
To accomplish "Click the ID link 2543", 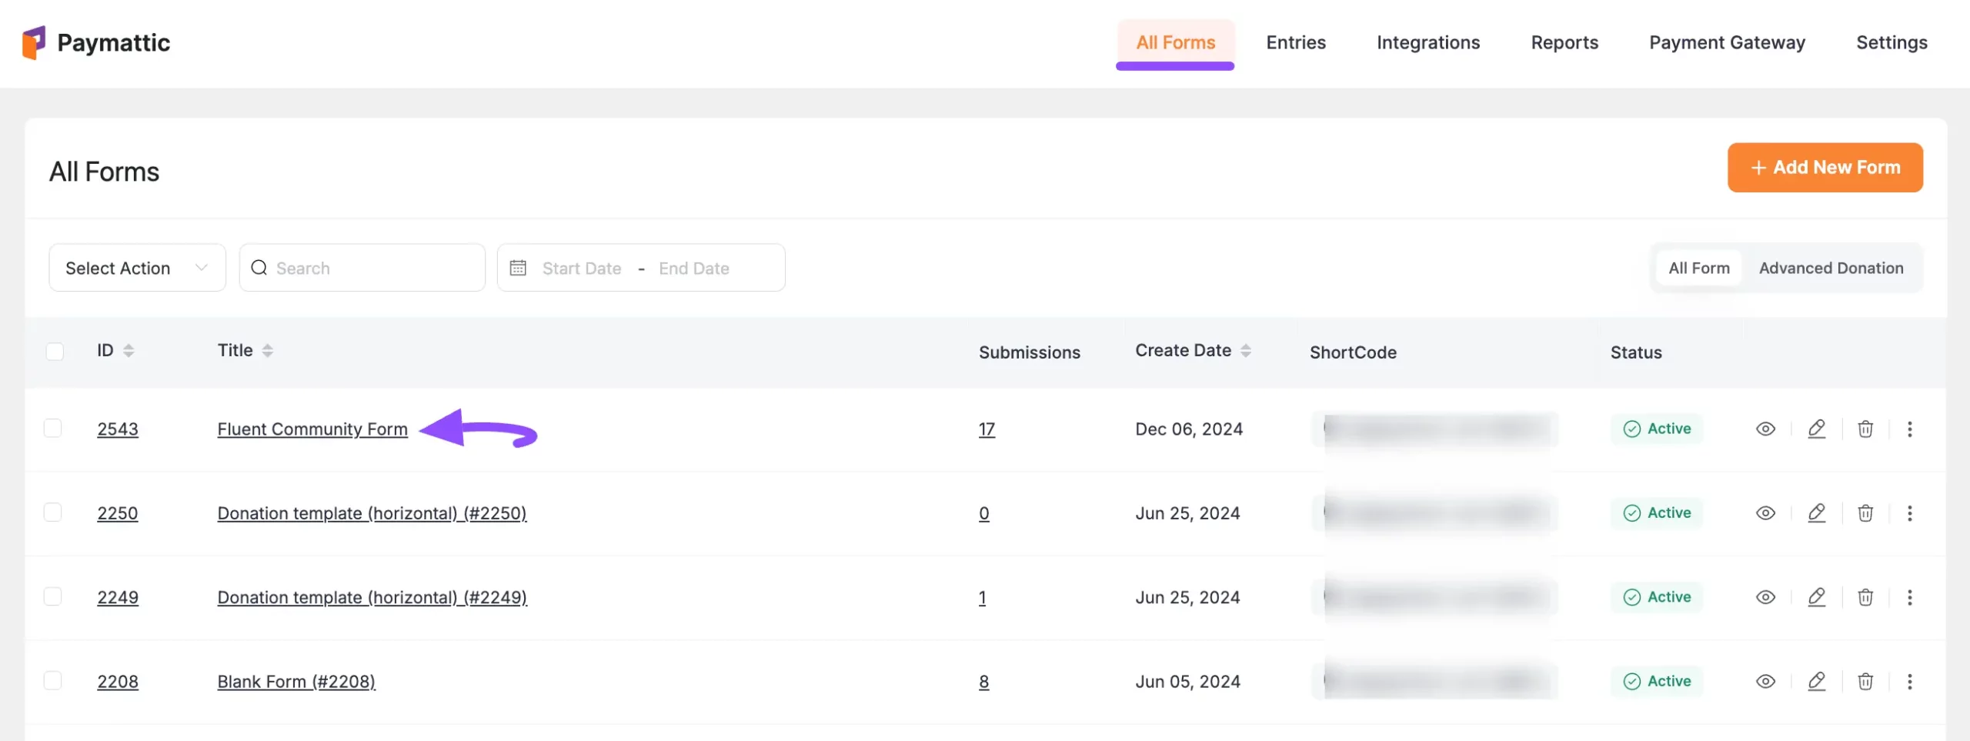I will click(118, 429).
